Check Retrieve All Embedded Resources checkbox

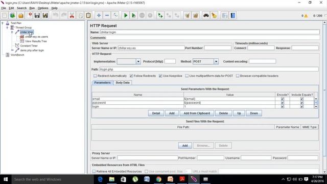point(94,171)
